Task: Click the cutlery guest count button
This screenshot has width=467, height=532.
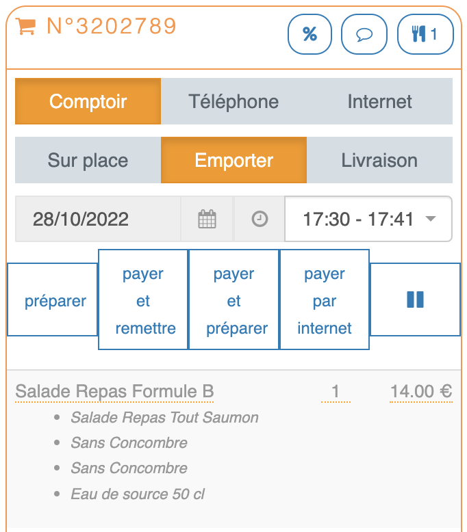Action: [x=425, y=34]
